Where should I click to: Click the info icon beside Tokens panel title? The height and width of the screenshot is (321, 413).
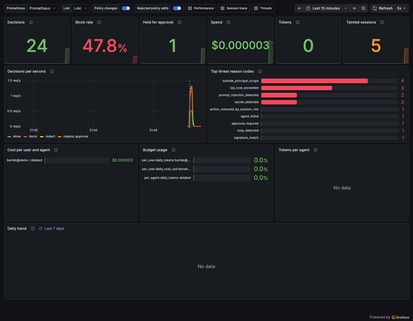tap(298, 22)
